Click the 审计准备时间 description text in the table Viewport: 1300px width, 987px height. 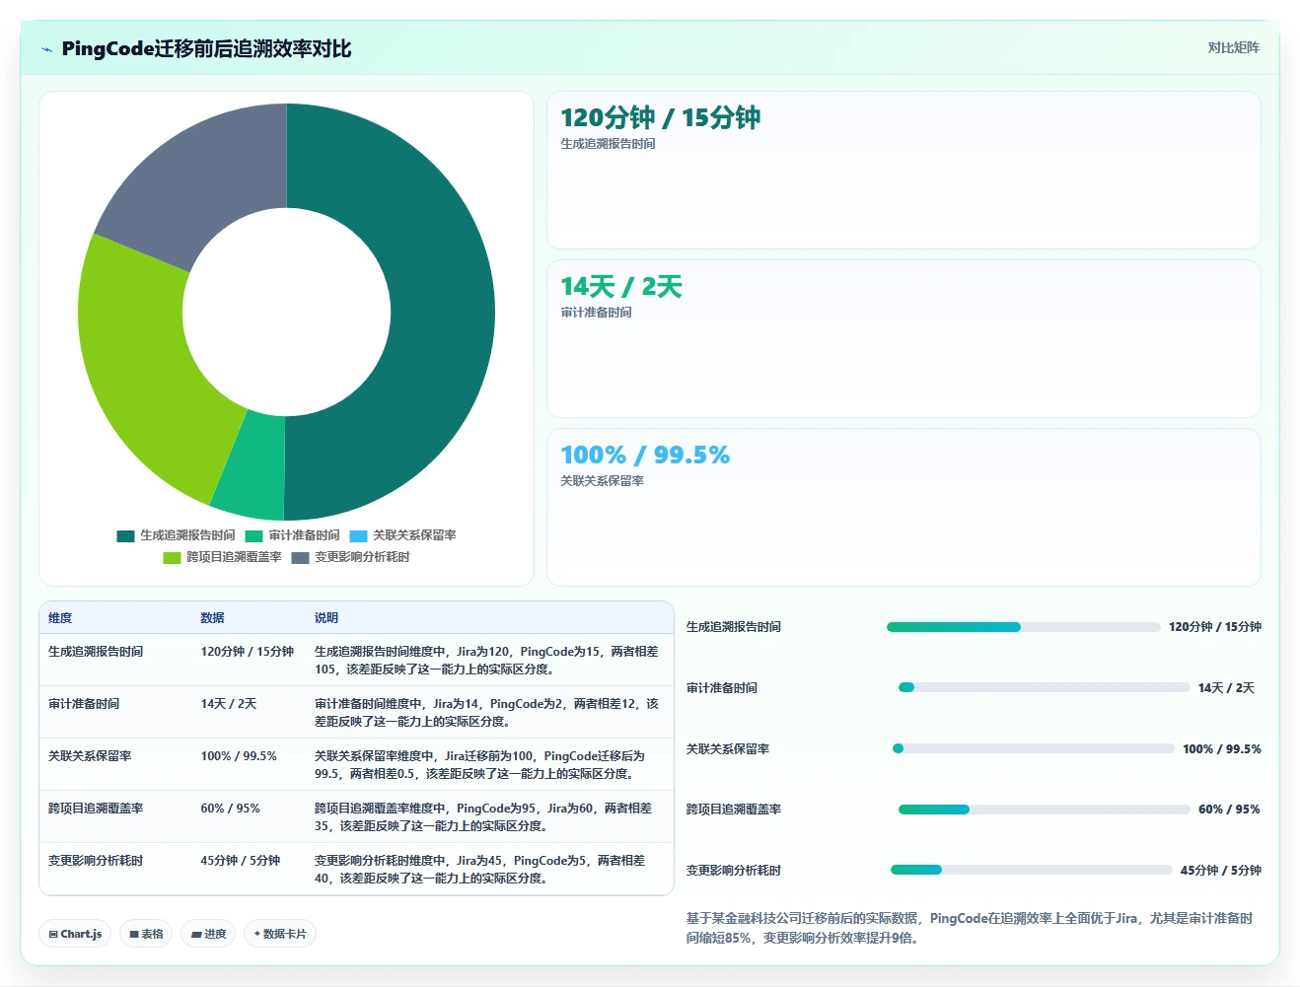click(487, 713)
